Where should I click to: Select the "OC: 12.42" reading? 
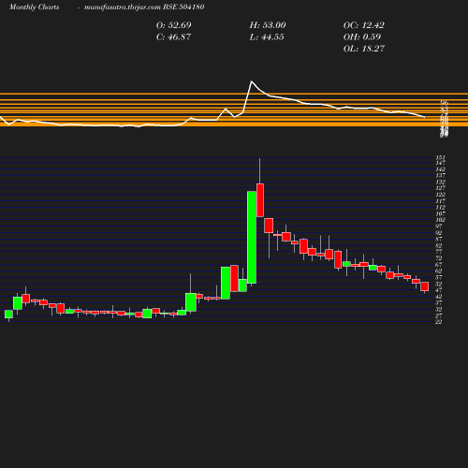tap(364, 25)
